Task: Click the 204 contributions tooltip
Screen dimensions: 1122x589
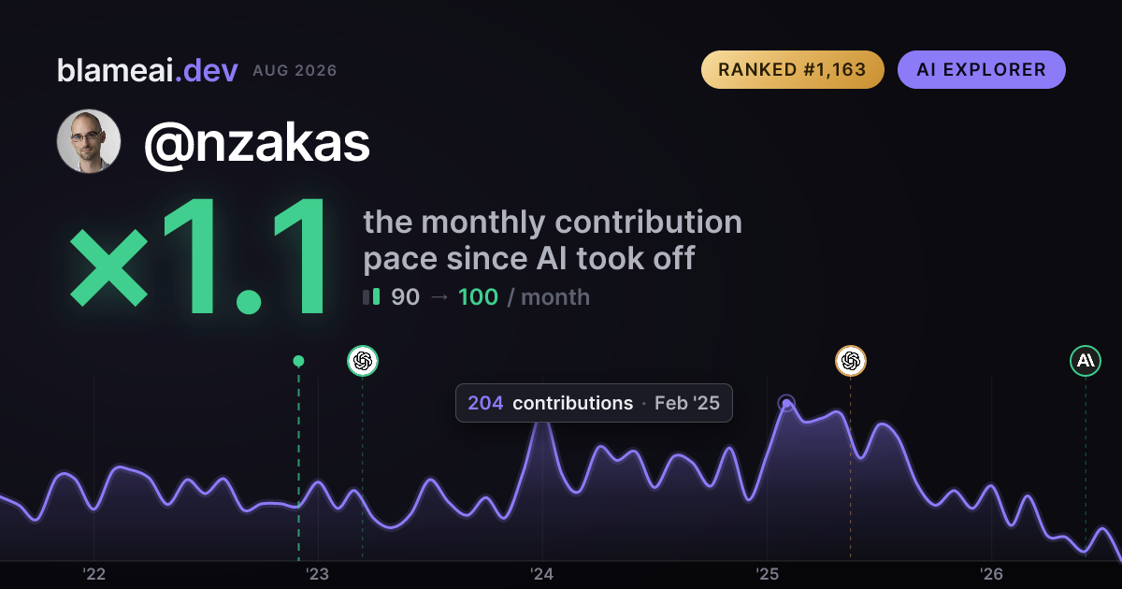Action: (594, 403)
